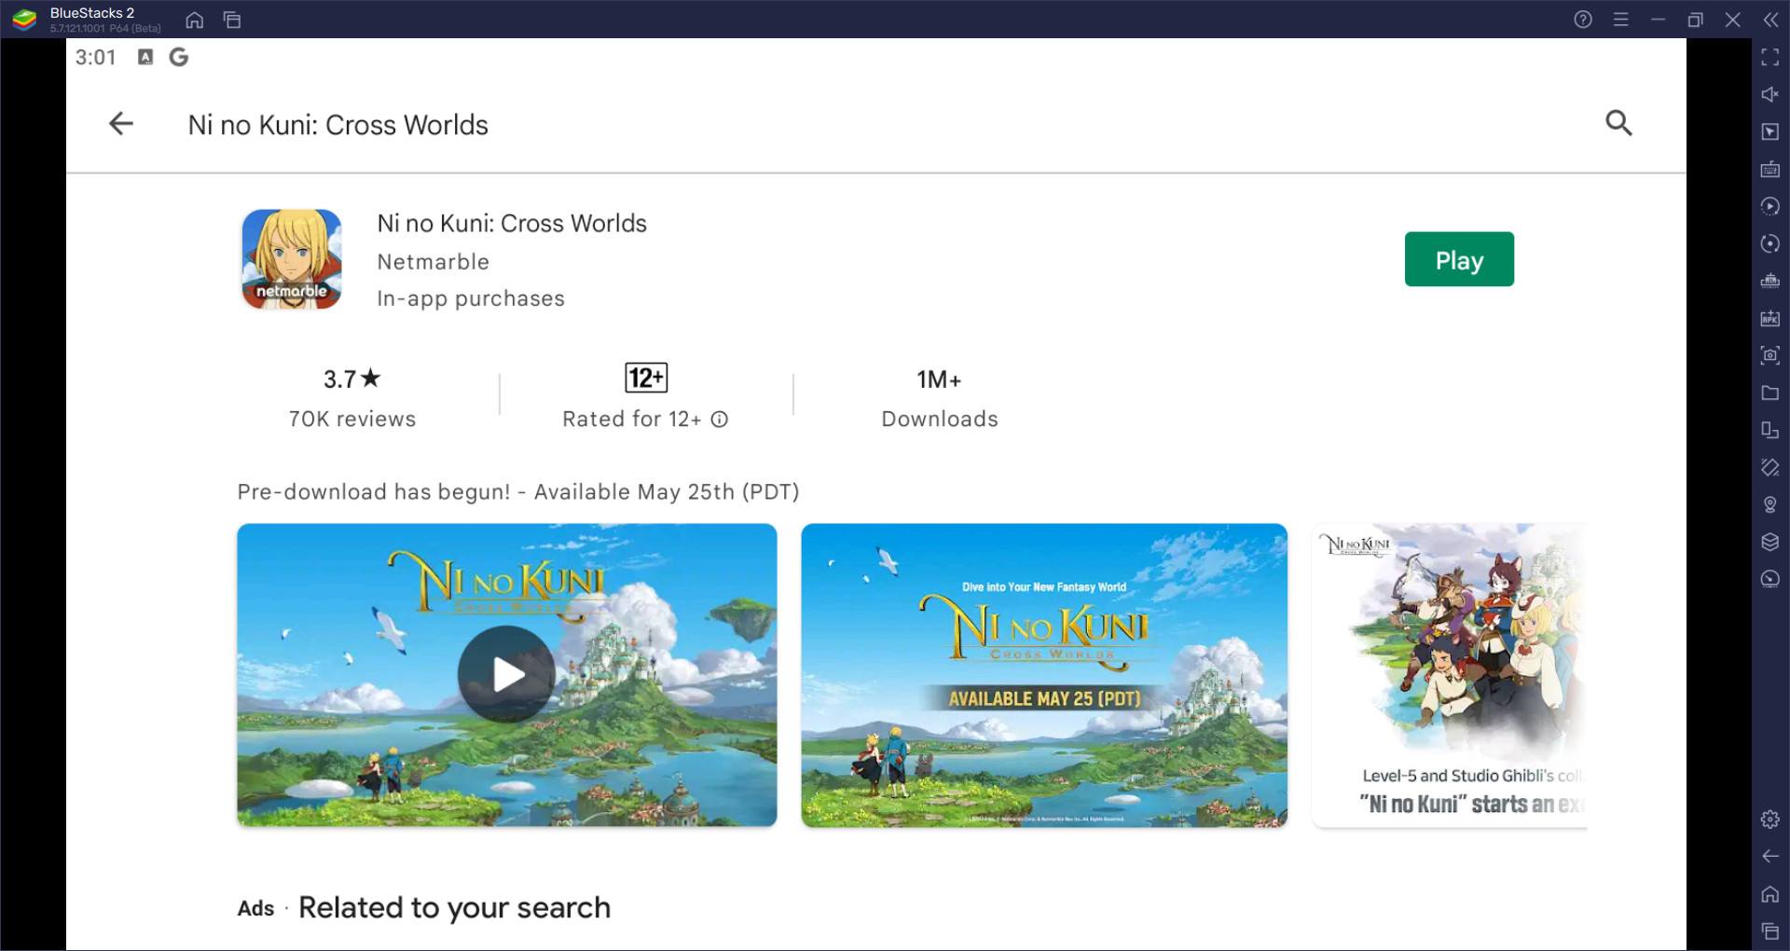This screenshot has width=1790, height=951.
Task: Play the Ni no Kuni trailer video
Action: point(506,674)
